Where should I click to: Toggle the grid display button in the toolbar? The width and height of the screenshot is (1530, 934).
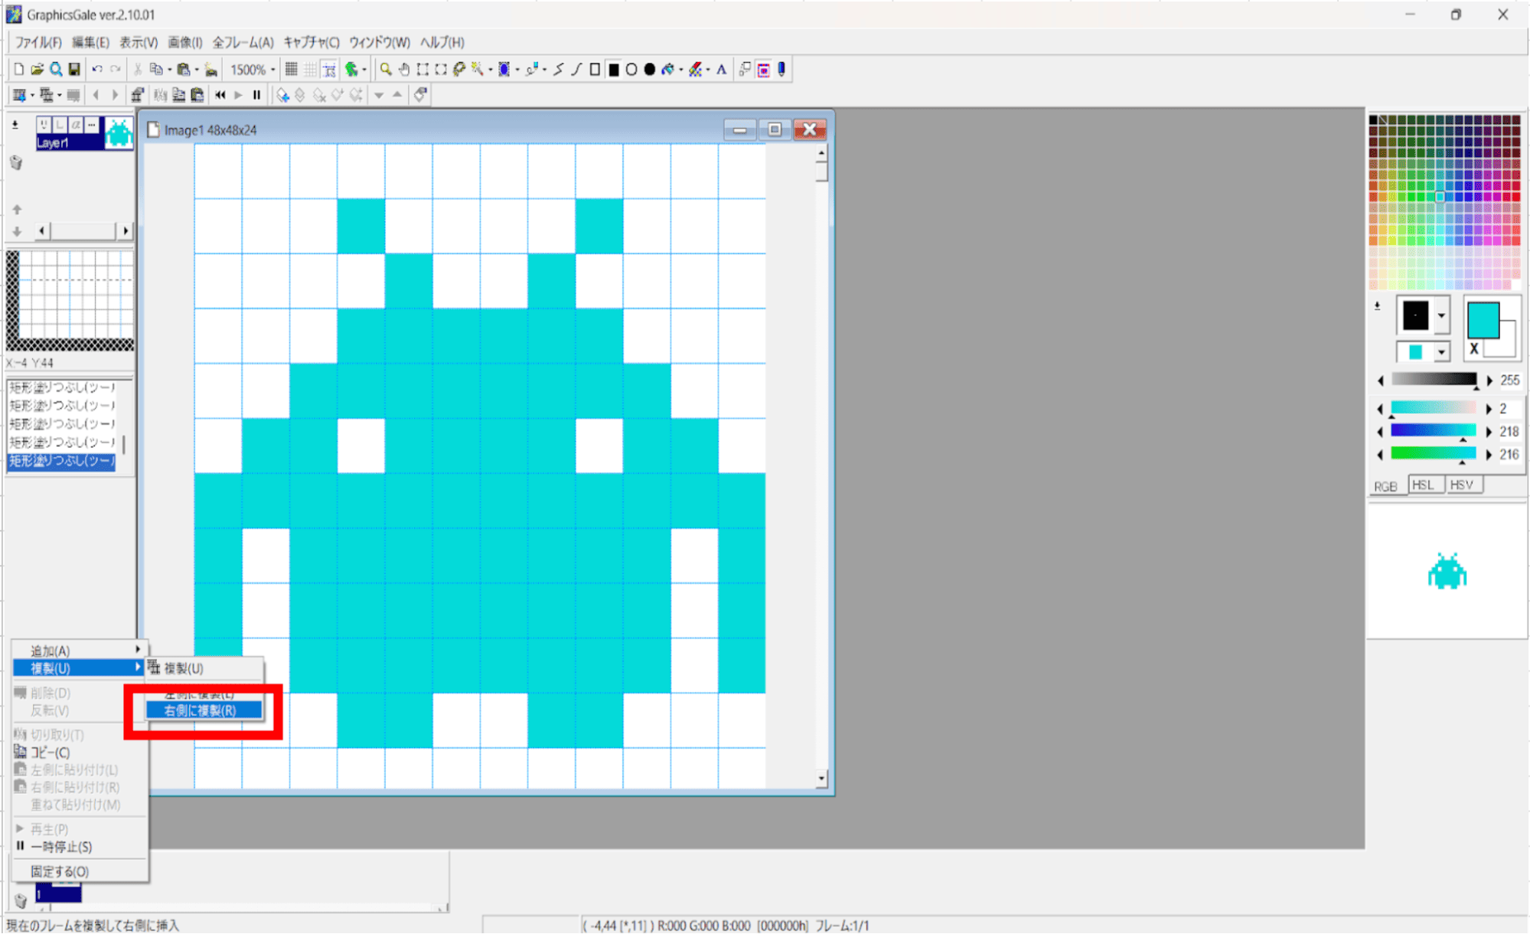point(292,69)
